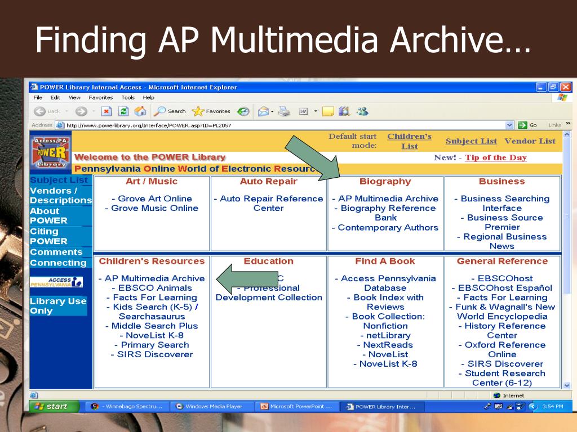Image resolution: width=577 pixels, height=432 pixels.
Task: Open Comments in the sidebar
Action: tap(56, 252)
